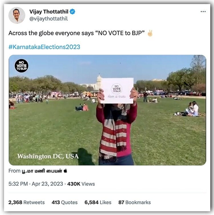Open the @vijaythottathil handle
Viewport: 214px width, 215px height.
click(x=49, y=19)
